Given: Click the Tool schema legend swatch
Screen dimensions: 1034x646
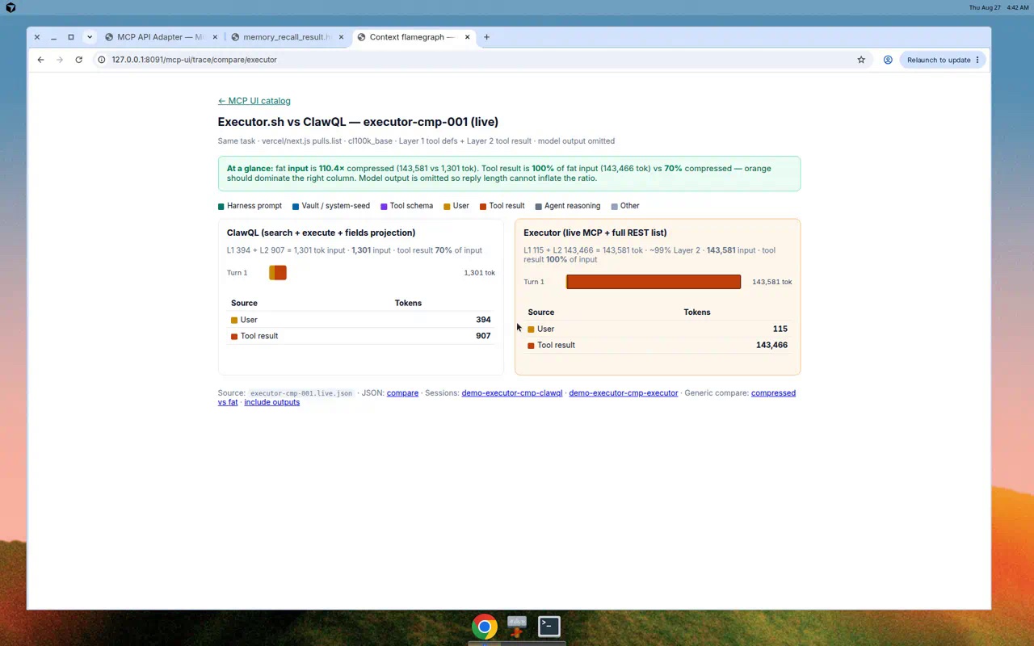Looking at the screenshot, I should point(384,206).
